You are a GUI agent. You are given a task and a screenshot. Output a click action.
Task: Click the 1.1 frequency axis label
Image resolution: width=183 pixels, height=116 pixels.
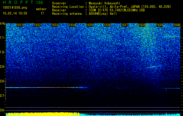(x=3, y=38)
